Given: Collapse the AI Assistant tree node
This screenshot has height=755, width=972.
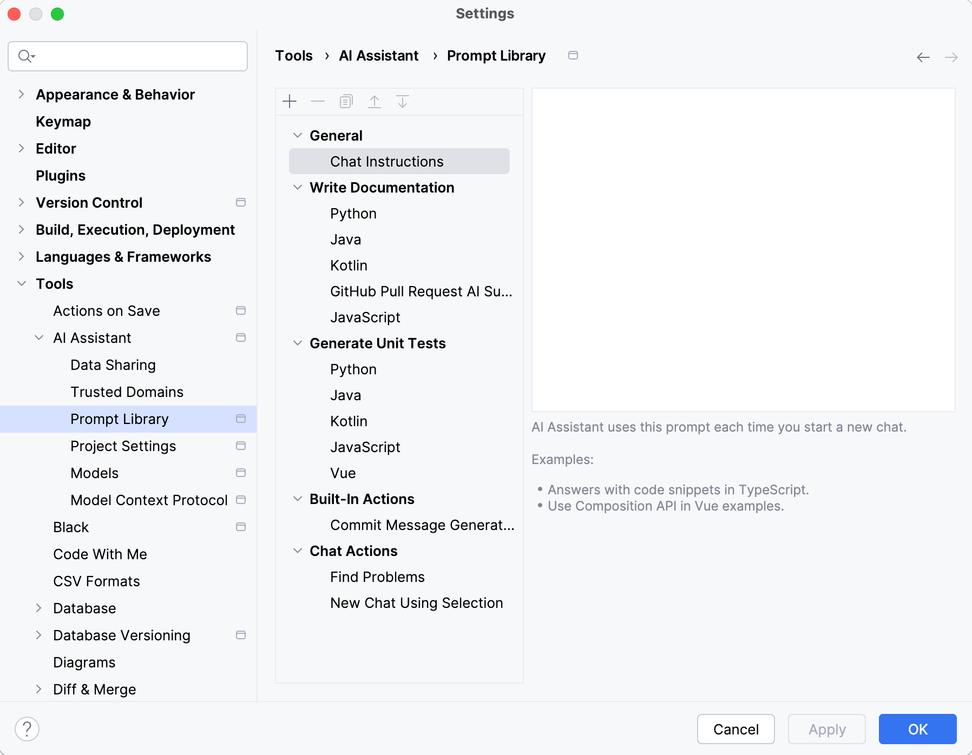Looking at the screenshot, I should click(39, 338).
